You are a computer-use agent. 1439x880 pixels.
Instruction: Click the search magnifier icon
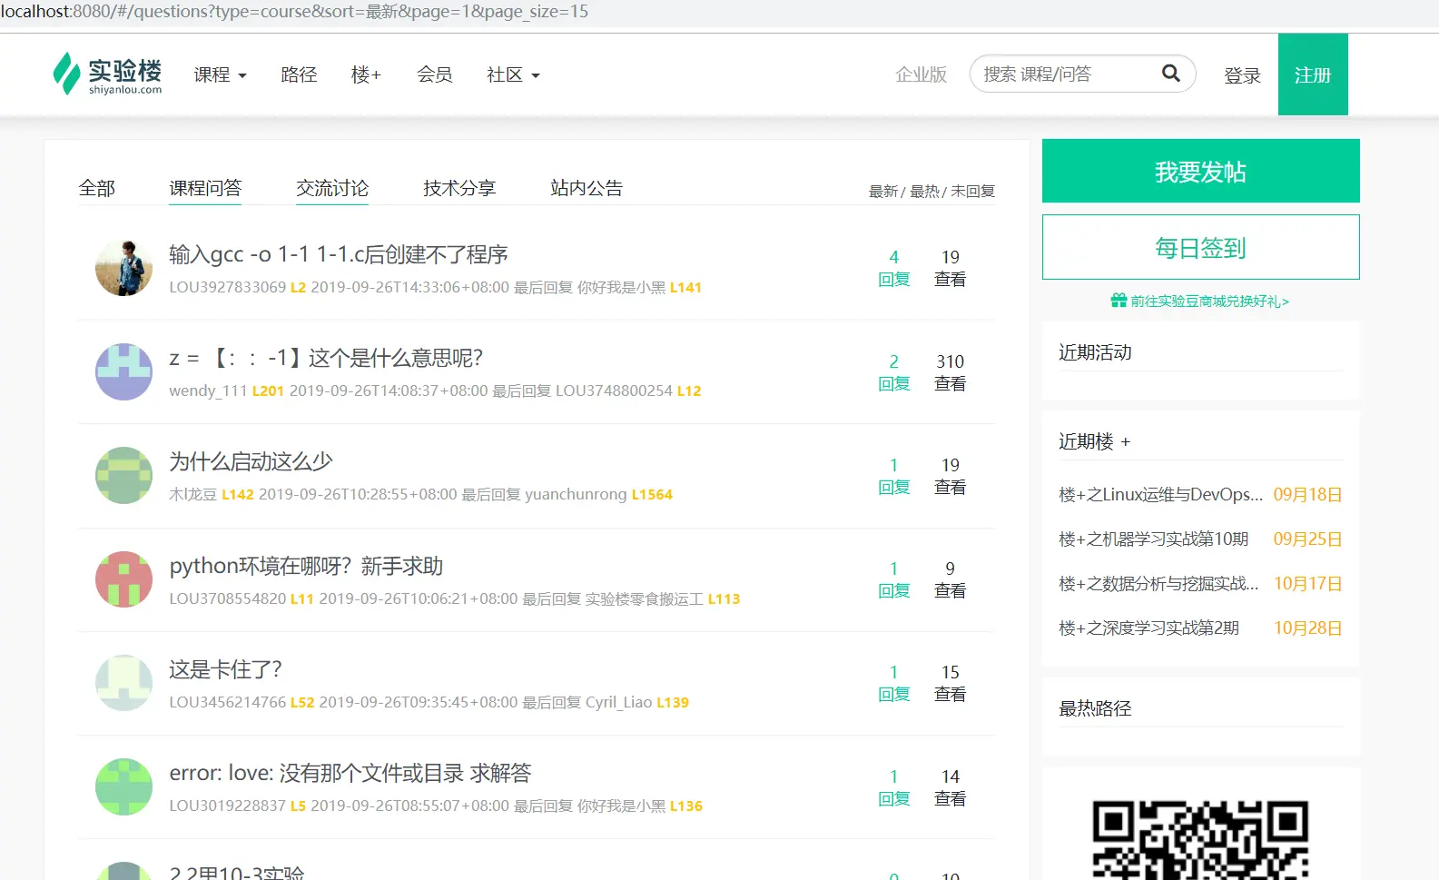(x=1171, y=74)
